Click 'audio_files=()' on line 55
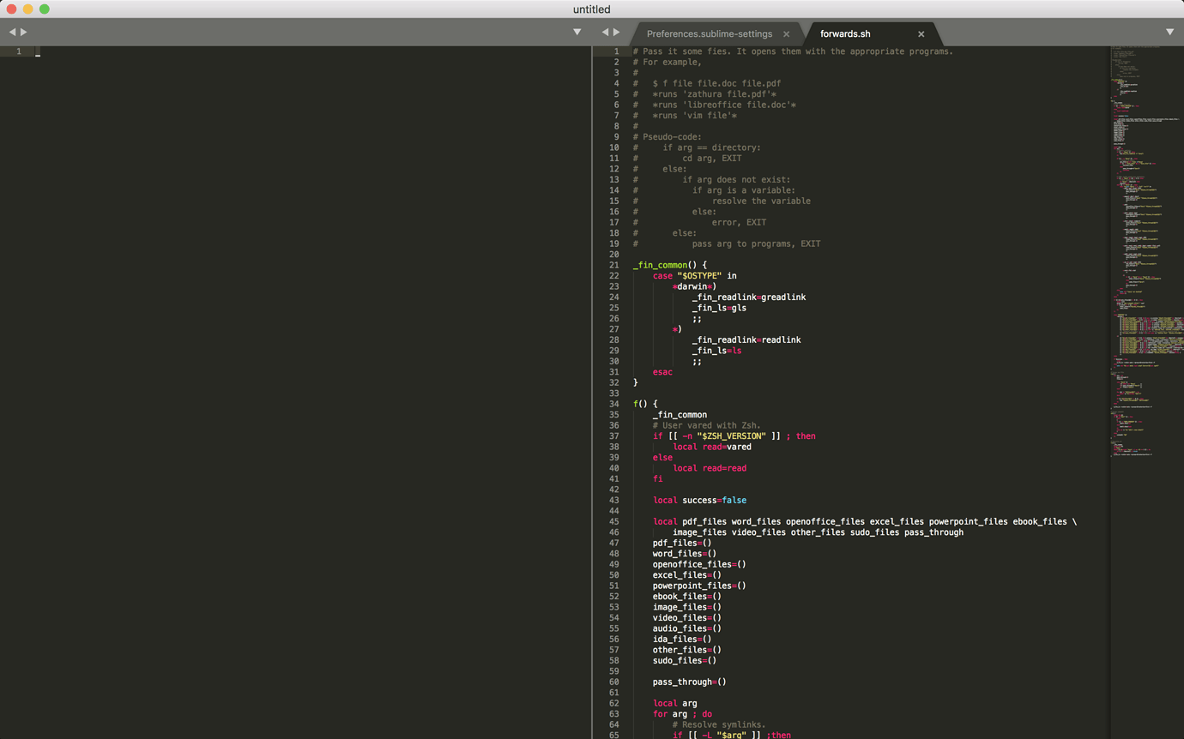This screenshot has width=1184, height=739. 687,628
